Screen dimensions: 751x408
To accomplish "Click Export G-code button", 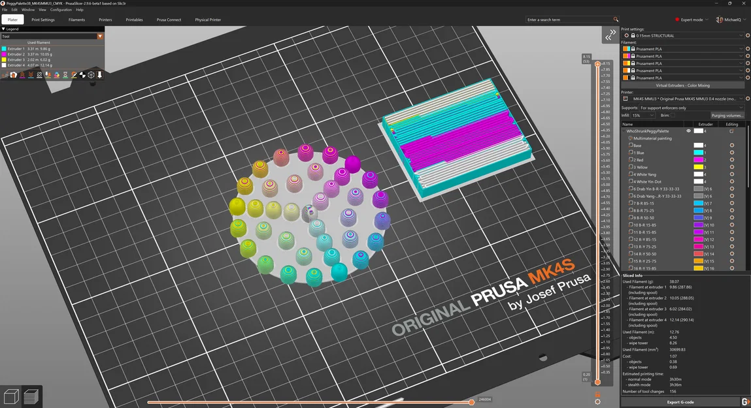I will pyautogui.click(x=680, y=402).
